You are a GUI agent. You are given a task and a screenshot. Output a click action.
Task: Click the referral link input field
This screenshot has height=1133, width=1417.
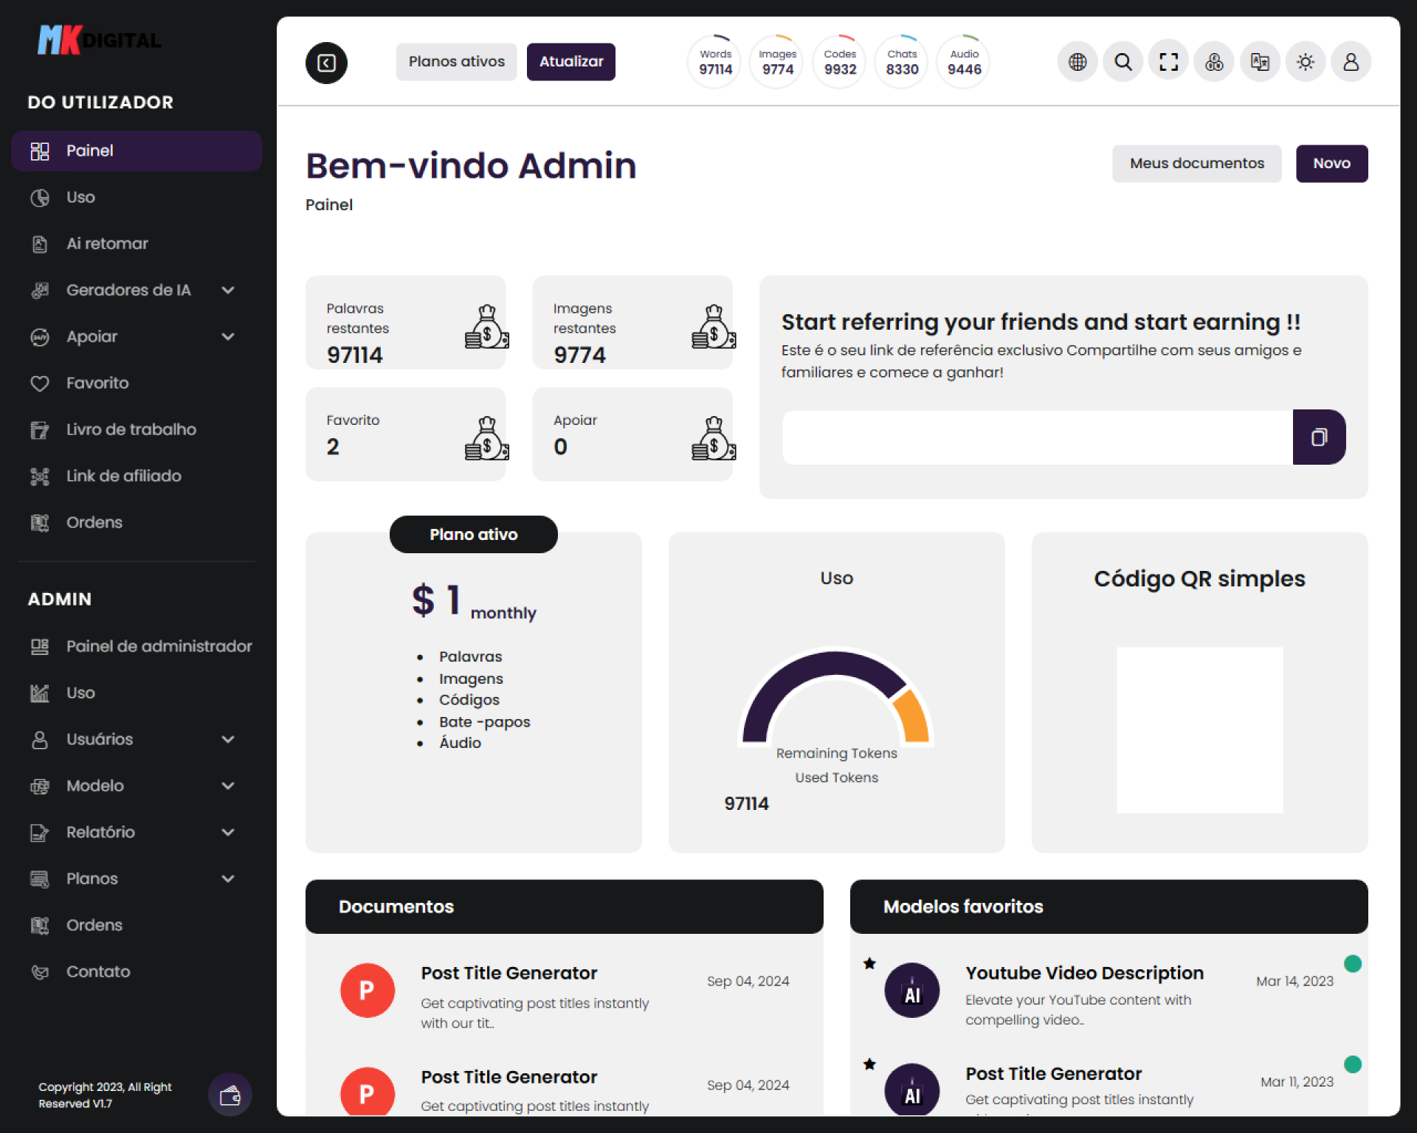pyautogui.click(x=1037, y=437)
